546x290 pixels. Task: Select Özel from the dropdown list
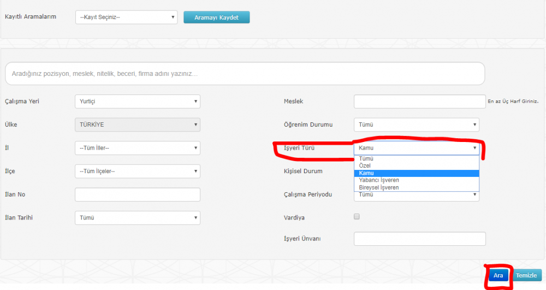pyautogui.click(x=365, y=165)
